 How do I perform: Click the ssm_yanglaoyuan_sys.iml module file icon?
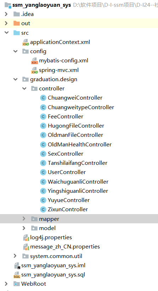[x=17, y=265]
